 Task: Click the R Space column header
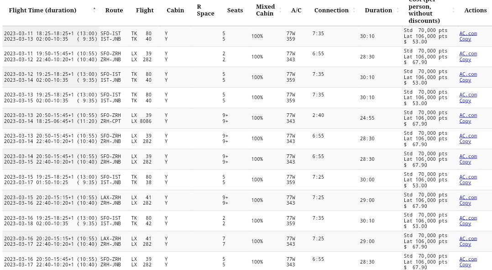tap(205, 10)
